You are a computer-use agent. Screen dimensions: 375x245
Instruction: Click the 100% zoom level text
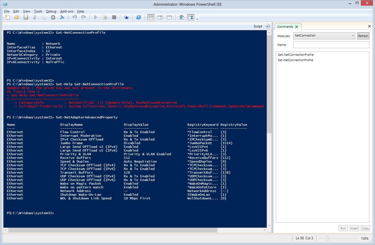(364, 238)
